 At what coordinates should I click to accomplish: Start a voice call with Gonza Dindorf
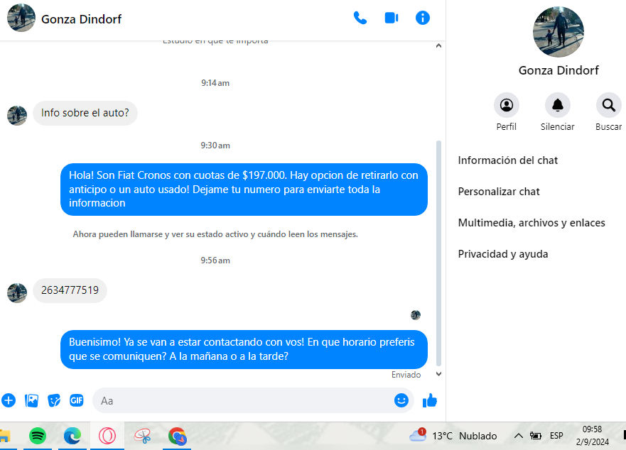tap(360, 18)
